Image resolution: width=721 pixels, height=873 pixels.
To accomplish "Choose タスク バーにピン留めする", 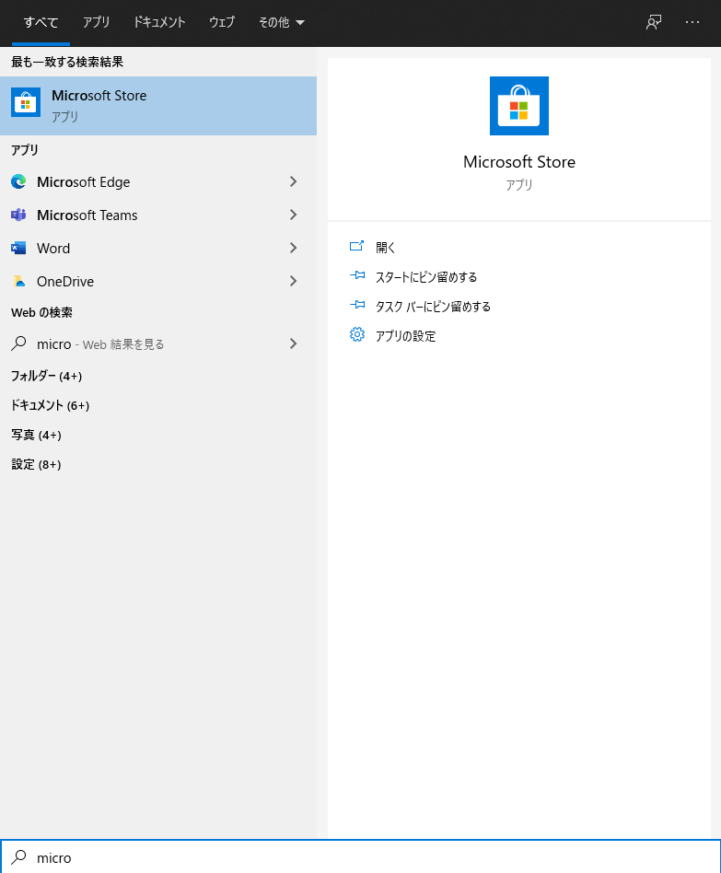I will (433, 307).
